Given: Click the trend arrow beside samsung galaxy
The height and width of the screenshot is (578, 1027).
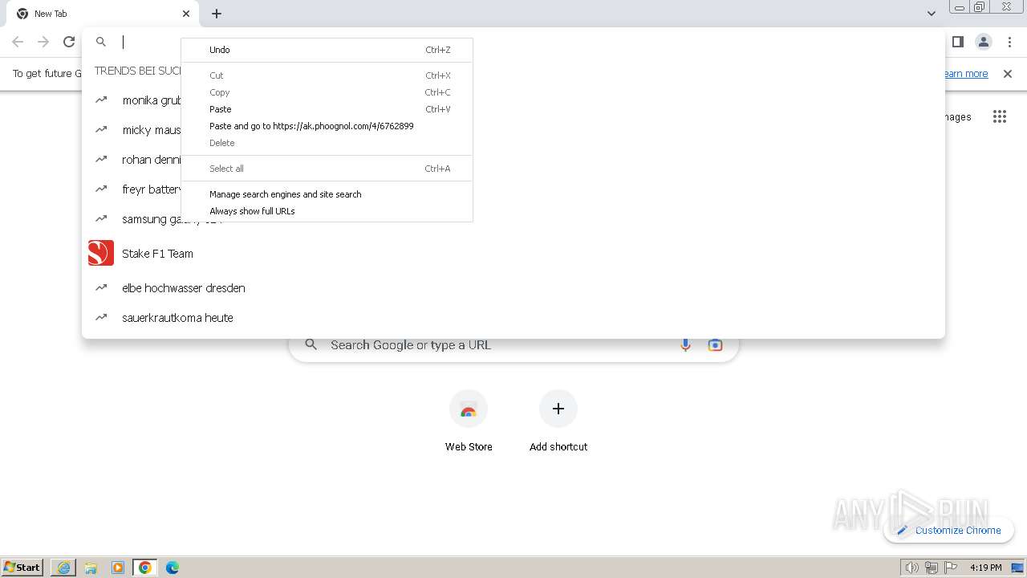Looking at the screenshot, I should coord(101,218).
